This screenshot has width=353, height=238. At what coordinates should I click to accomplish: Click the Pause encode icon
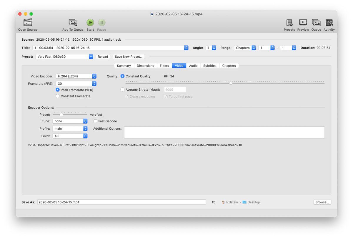coord(101,23)
